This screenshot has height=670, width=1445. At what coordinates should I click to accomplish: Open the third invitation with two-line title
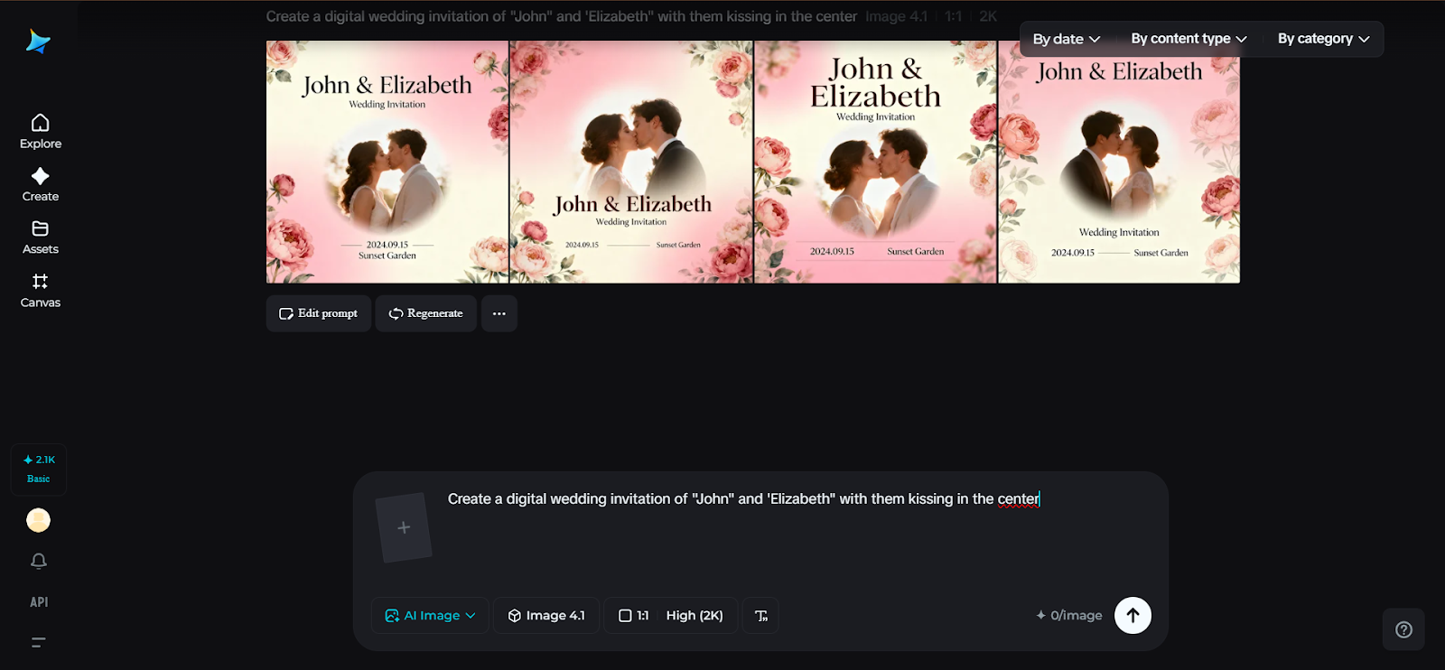pyautogui.click(x=875, y=162)
